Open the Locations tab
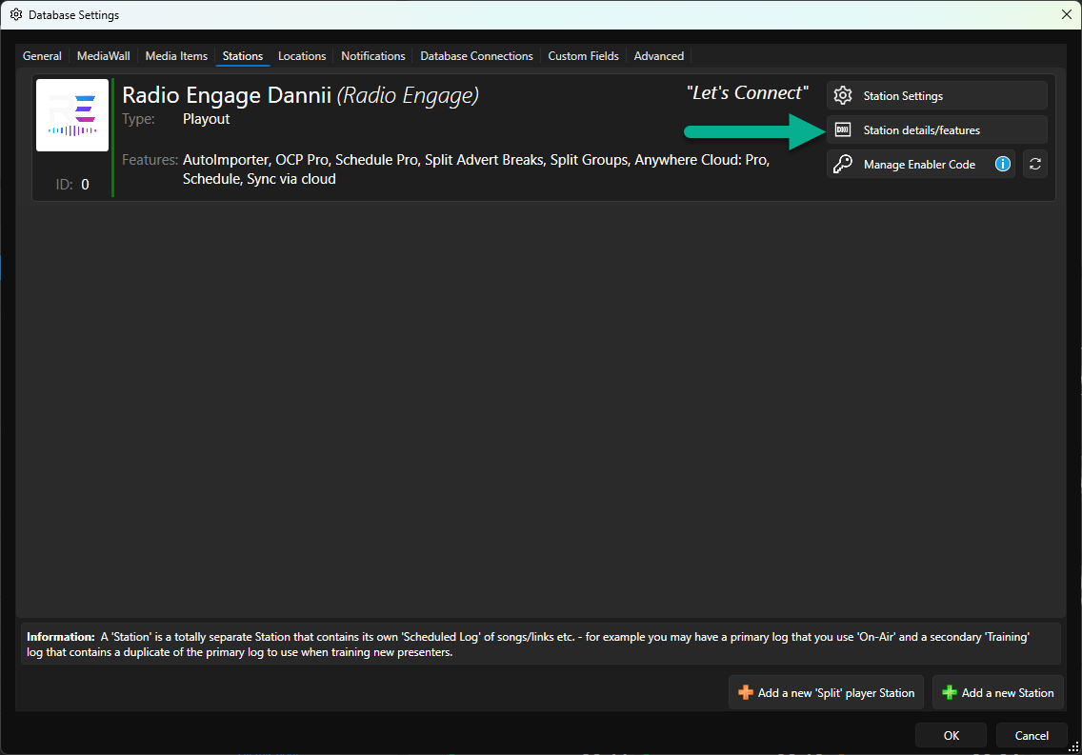Screen dimensions: 1082x755 [x=302, y=56]
